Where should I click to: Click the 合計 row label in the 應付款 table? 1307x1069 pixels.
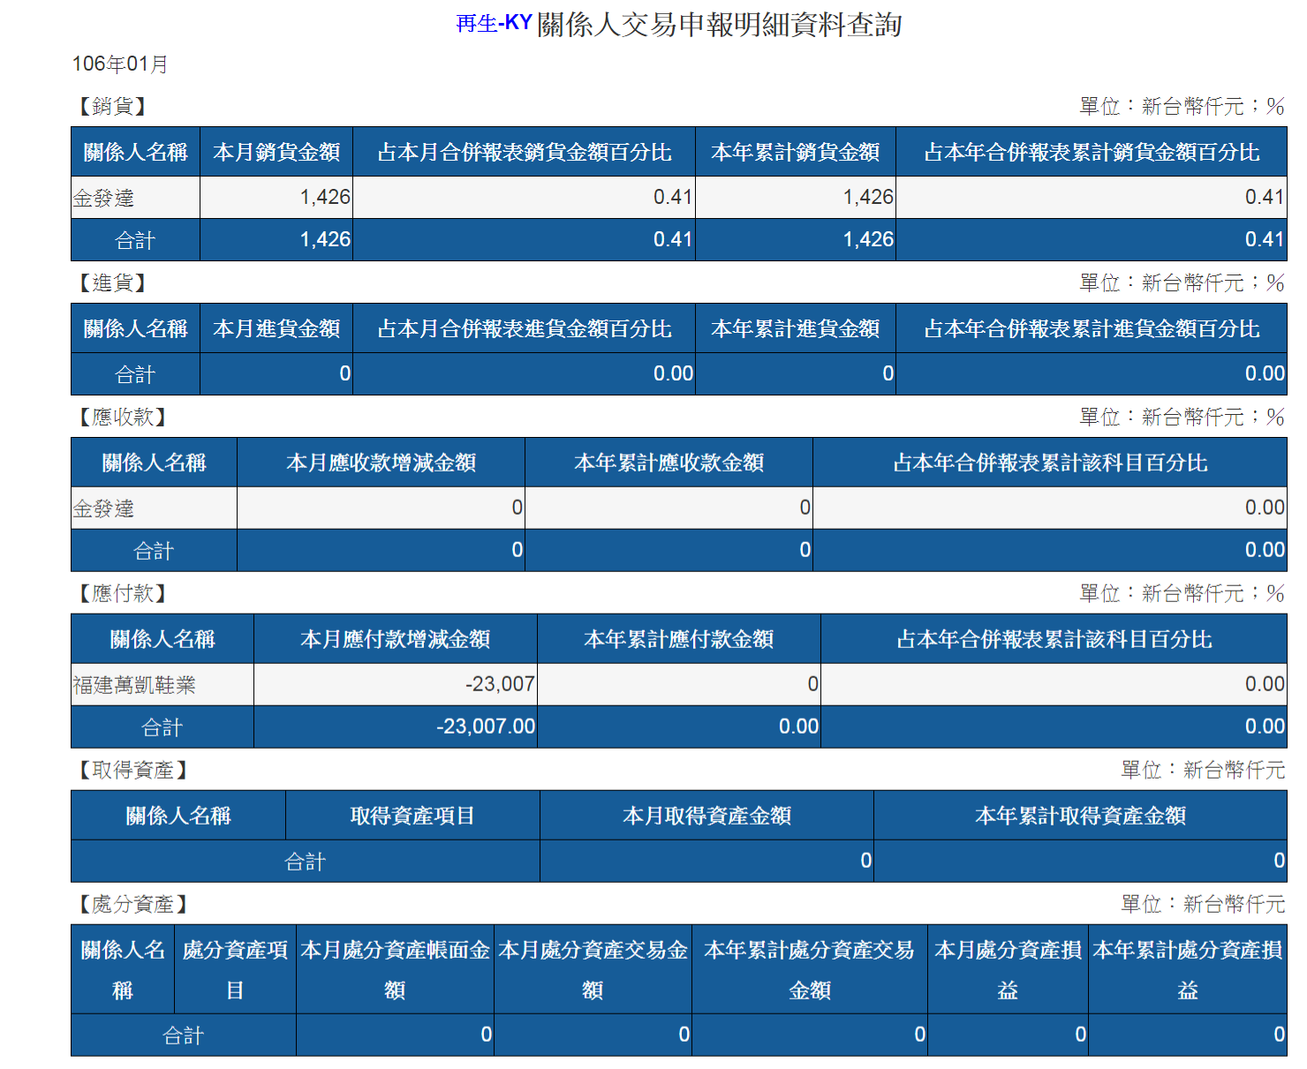point(162,727)
